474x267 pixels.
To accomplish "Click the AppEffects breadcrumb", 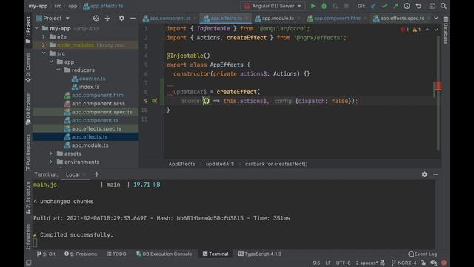I will point(181,164).
